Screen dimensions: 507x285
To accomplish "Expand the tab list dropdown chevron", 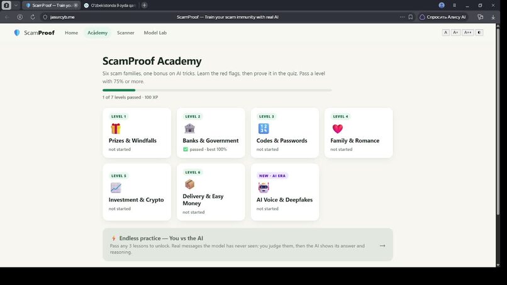I will coord(16,5).
